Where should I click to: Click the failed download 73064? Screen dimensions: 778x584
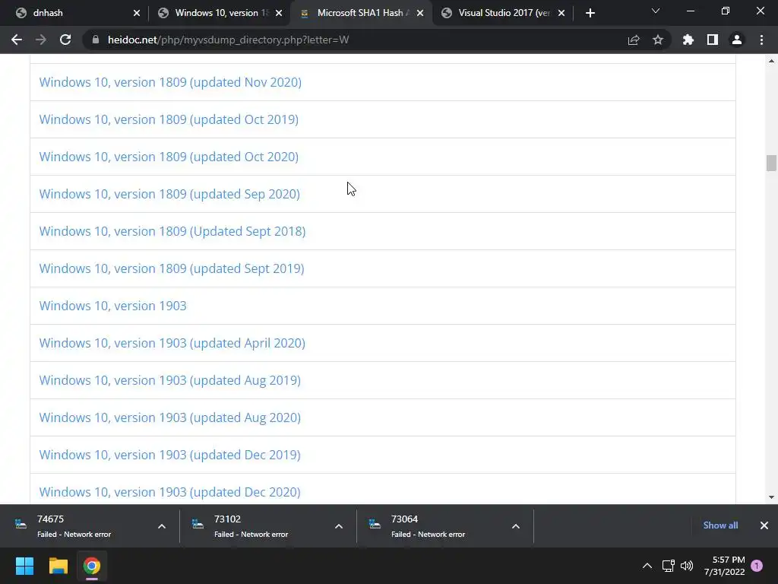pos(429,526)
